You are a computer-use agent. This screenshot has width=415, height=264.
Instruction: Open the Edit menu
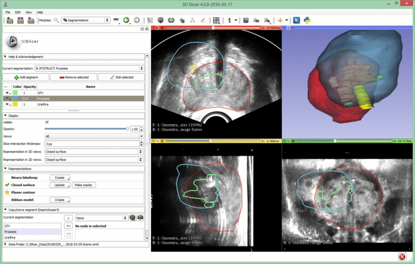tap(18, 12)
